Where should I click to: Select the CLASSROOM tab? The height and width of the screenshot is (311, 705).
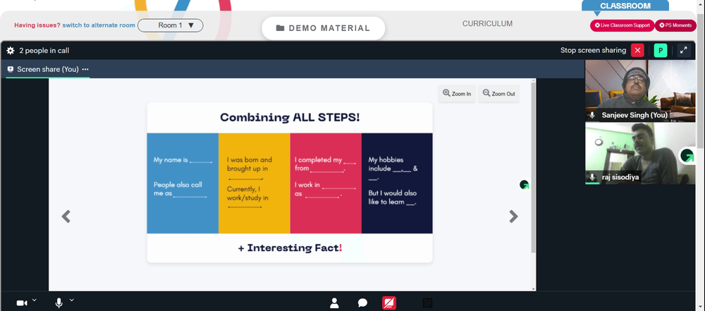point(625,6)
